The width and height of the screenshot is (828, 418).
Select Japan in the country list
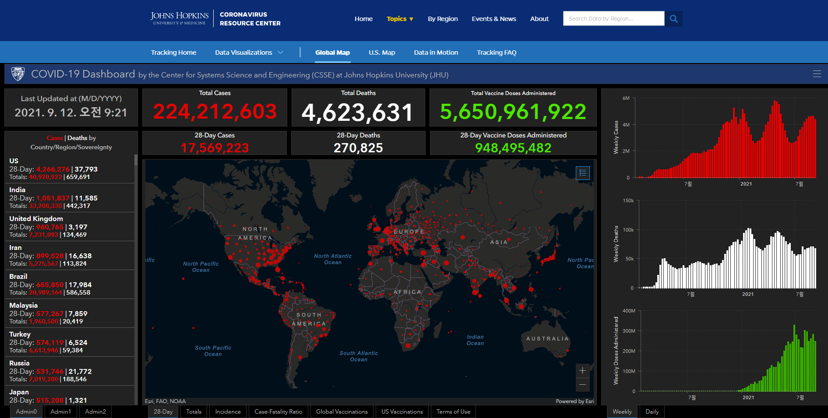coord(69,396)
